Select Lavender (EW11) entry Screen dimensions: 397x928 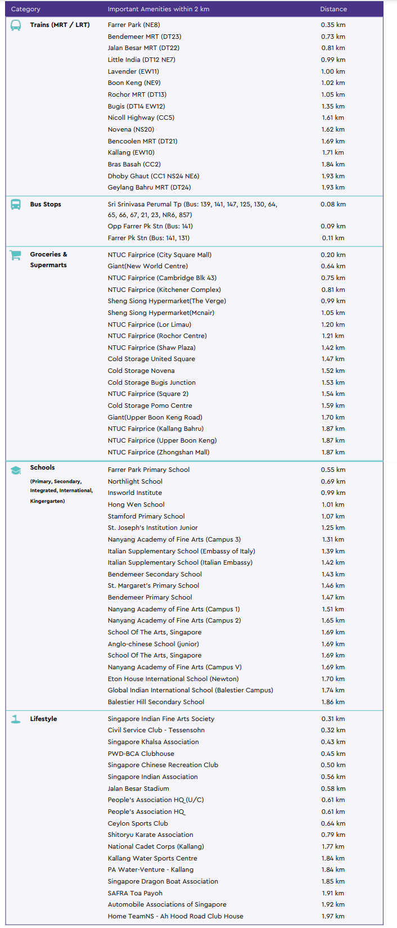pyautogui.click(x=133, y=71)
